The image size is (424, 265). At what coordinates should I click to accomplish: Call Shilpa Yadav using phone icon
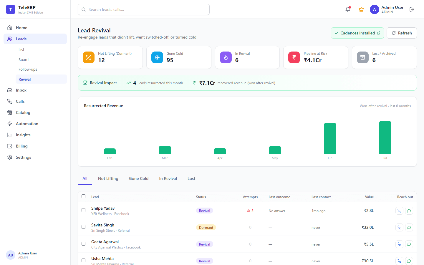(x=399, y=211)
